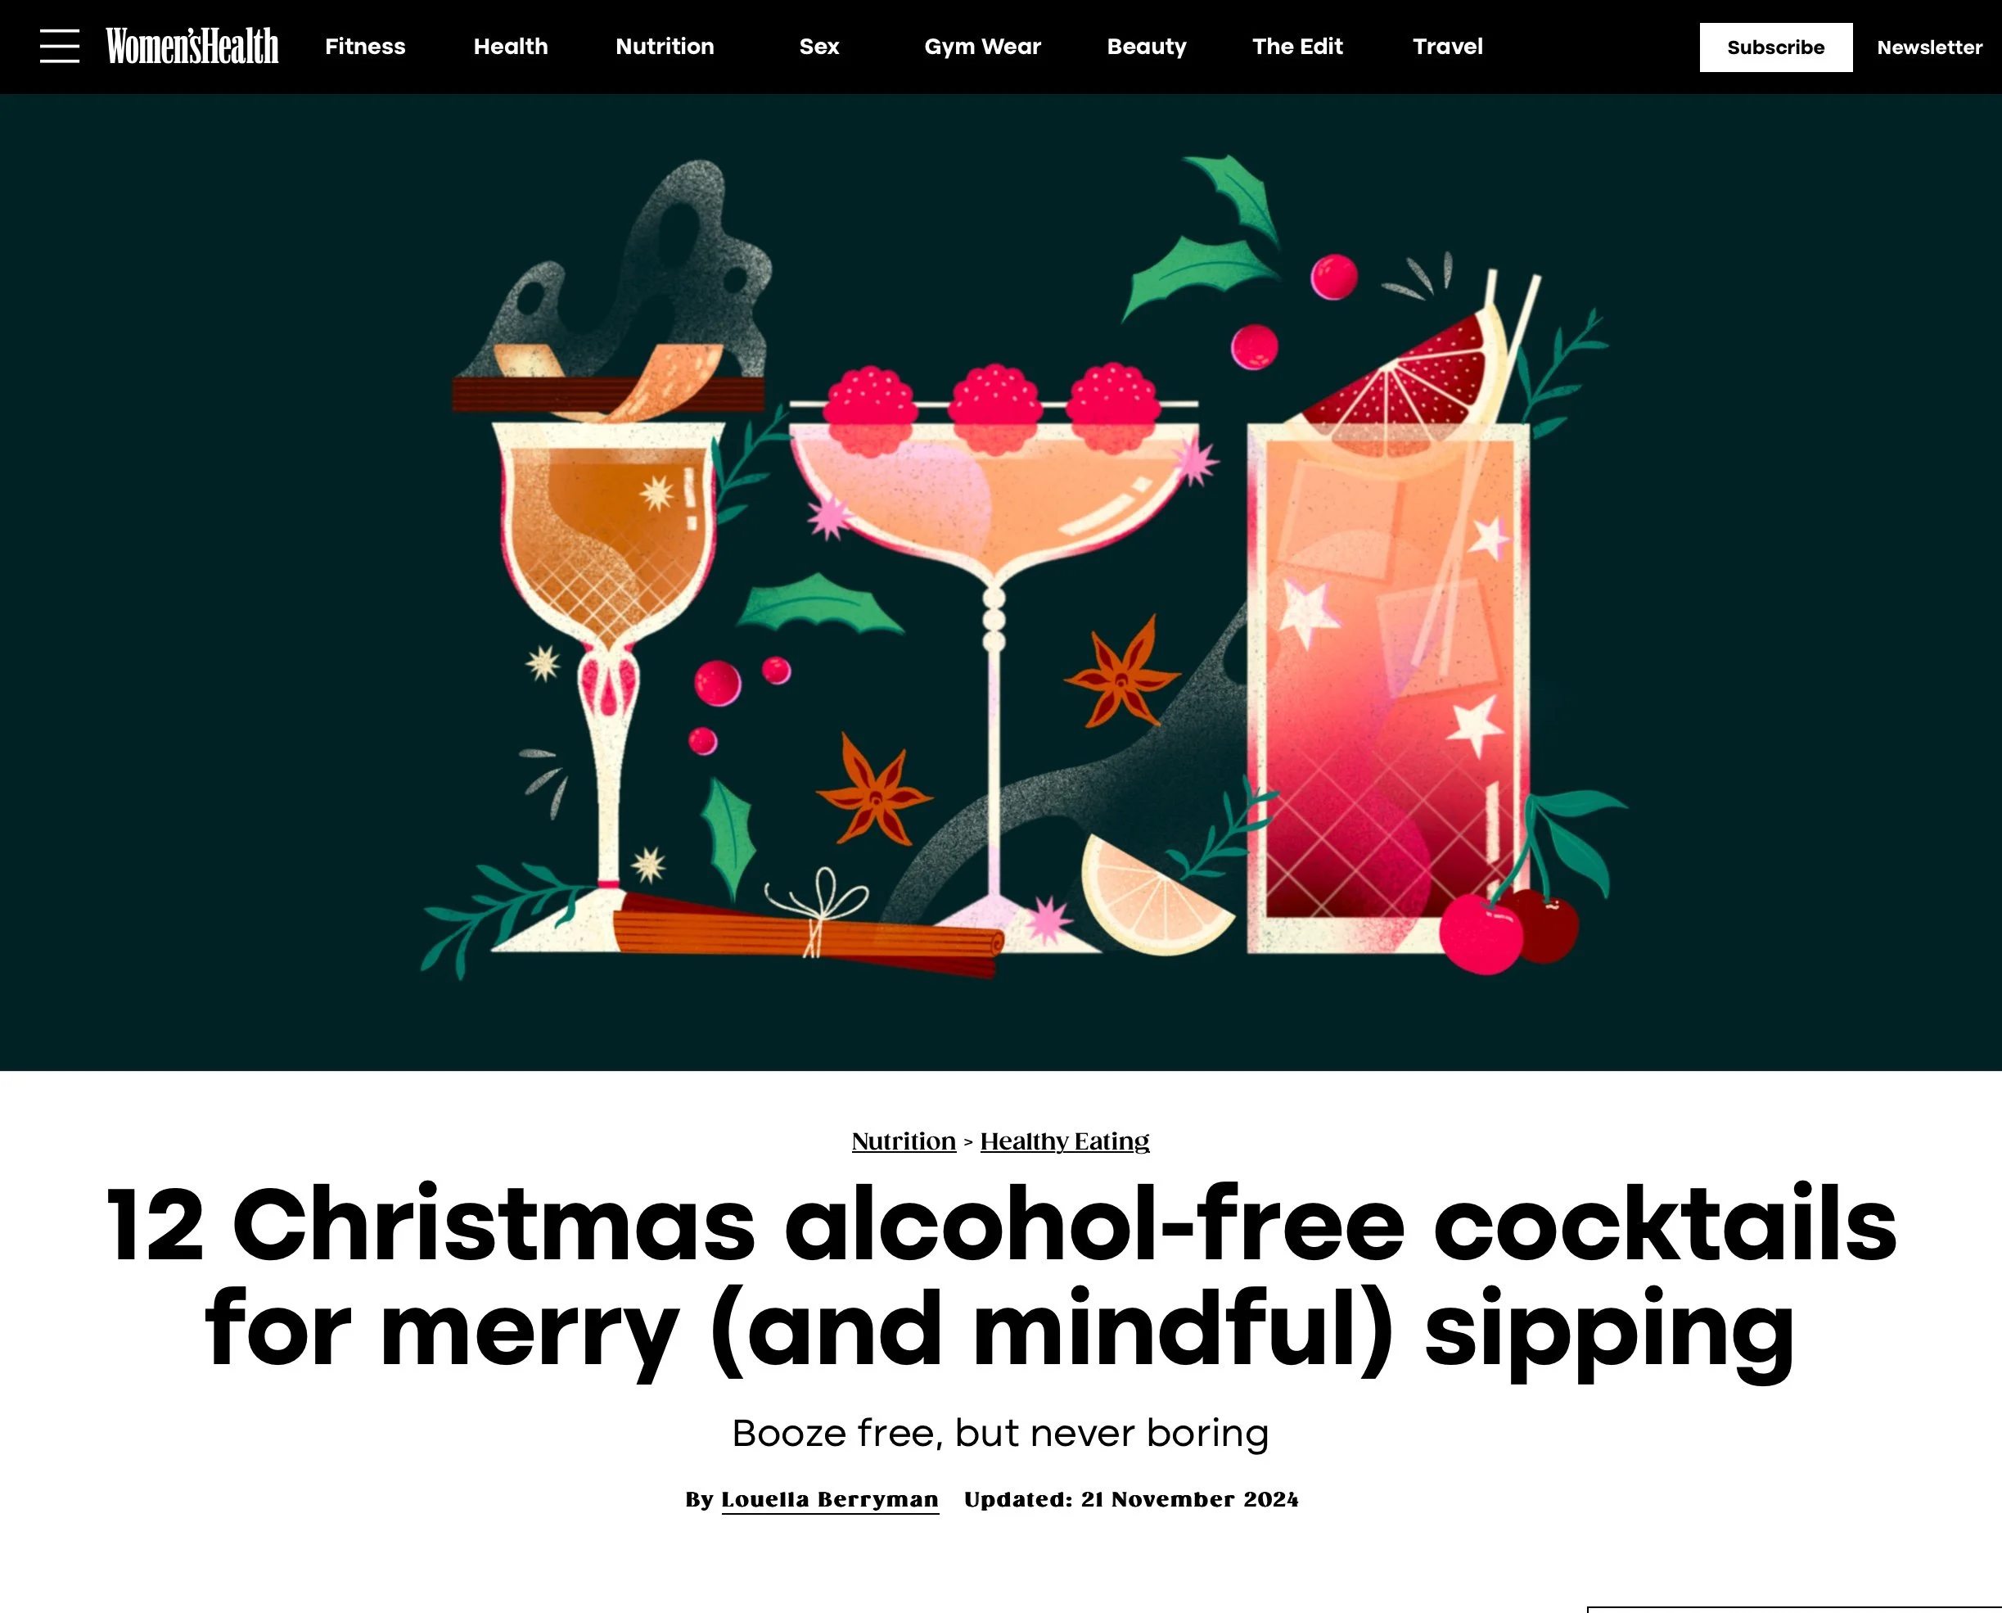Screen dimensions: 2002x1613
Task: Open the Fitness section
Action: pos(365,47)
